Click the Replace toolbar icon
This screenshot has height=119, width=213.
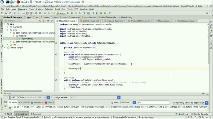[x=40, y=13]
